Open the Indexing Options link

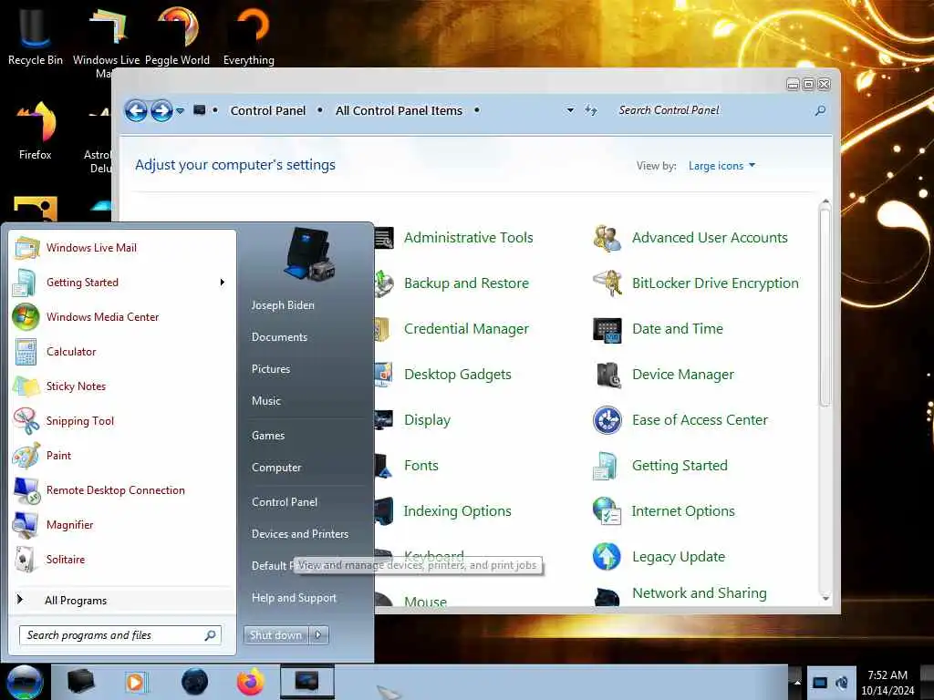458,511
